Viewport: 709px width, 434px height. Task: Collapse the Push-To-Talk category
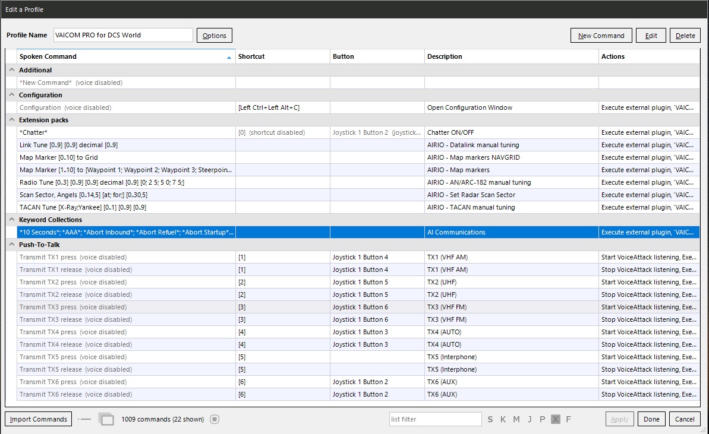12,245
